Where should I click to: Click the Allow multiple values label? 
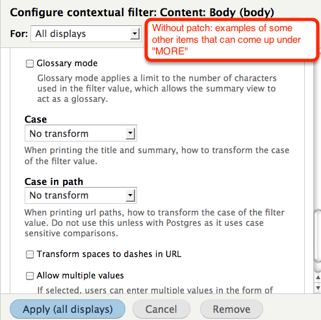80,275
